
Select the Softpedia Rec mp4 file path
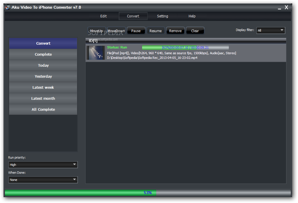(x=152, y=58)
